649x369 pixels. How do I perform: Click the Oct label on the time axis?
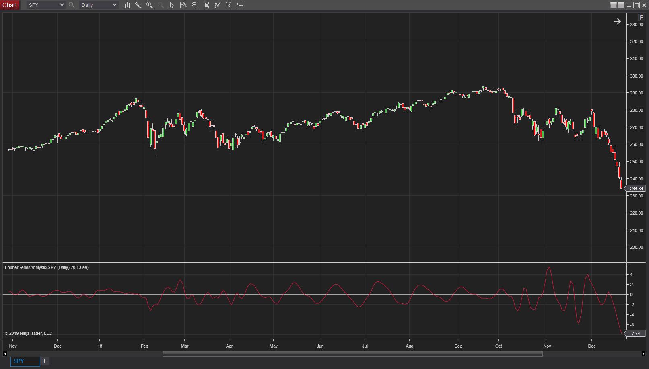point(499,346)
